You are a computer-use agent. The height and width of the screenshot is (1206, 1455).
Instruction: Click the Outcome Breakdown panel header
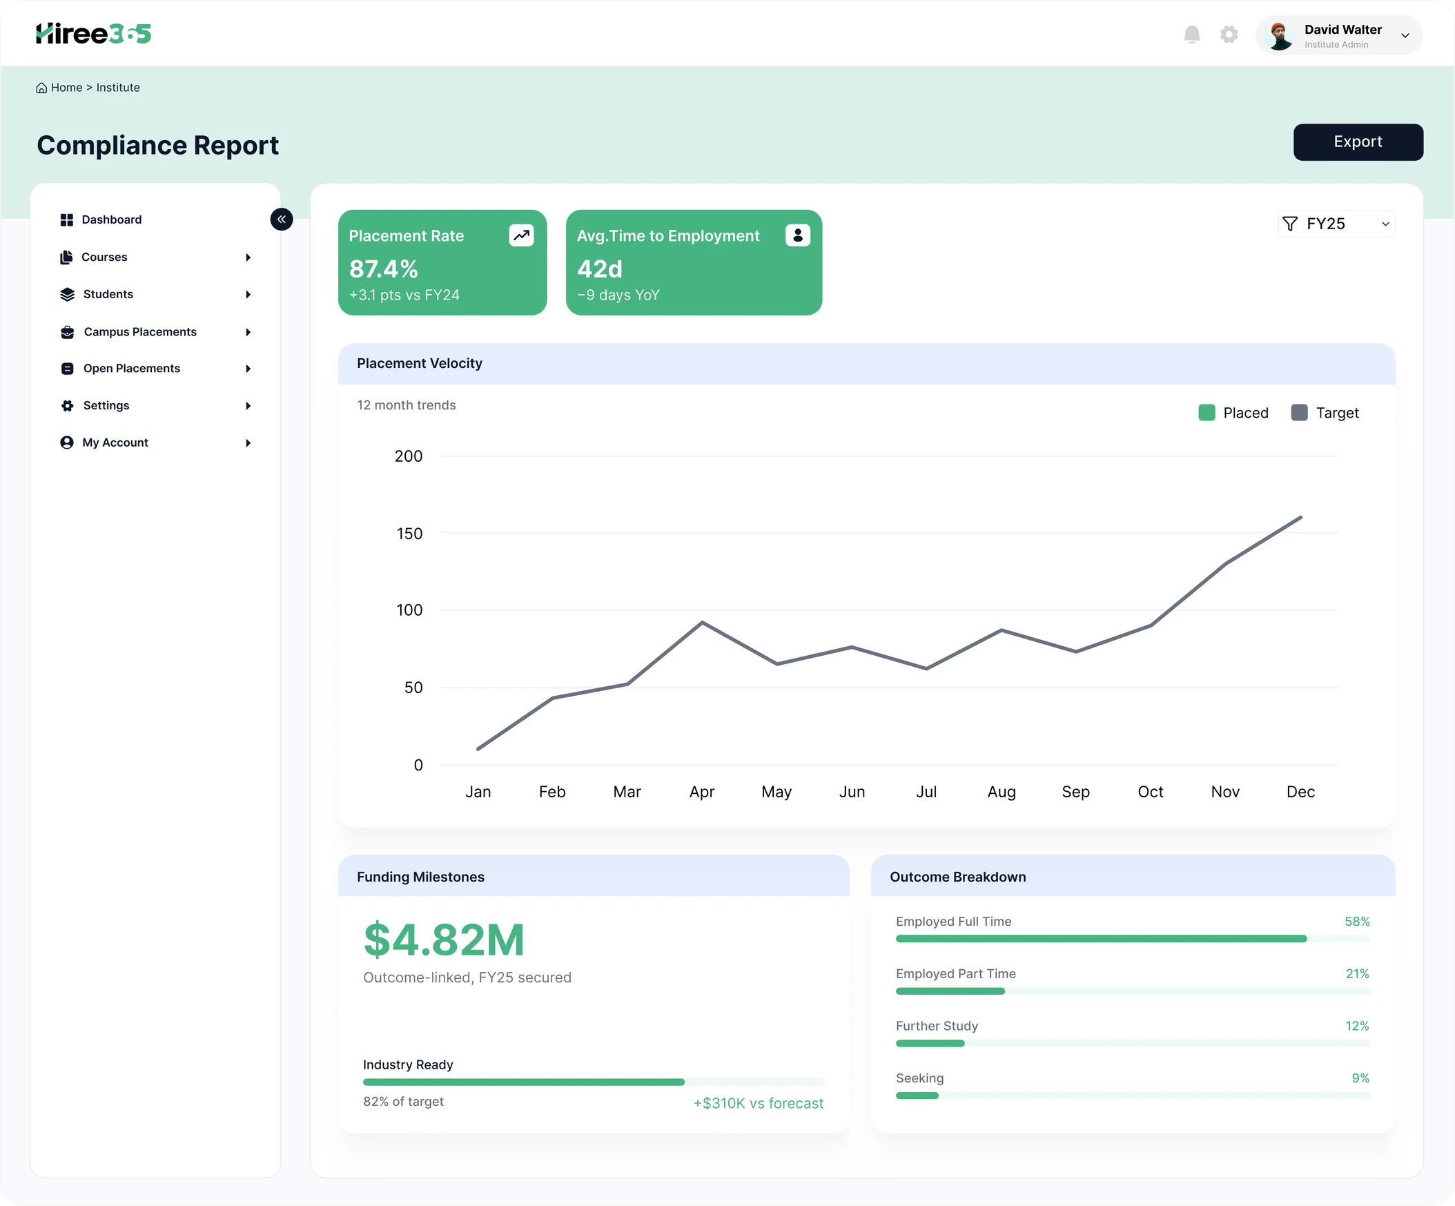1133,877
